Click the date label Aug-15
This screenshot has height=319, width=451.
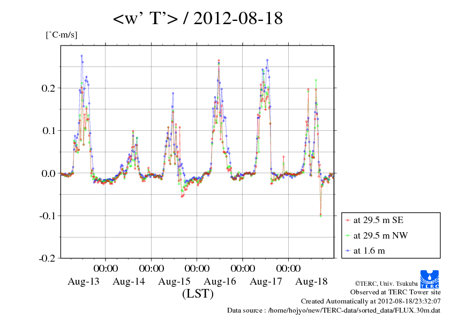coord(174,281)
